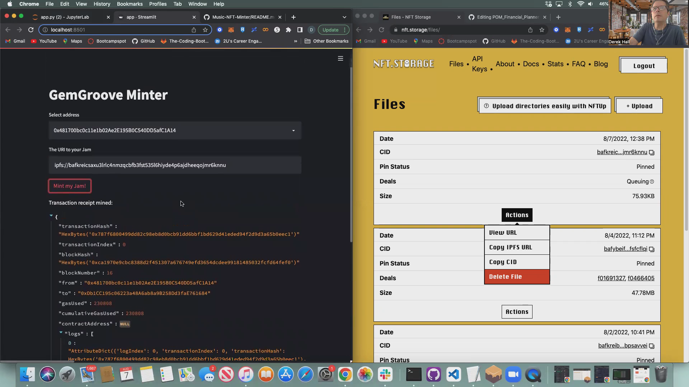Open Visual Studio Code from the Dock
Screen dimensions: 689x387
(454, 374)
